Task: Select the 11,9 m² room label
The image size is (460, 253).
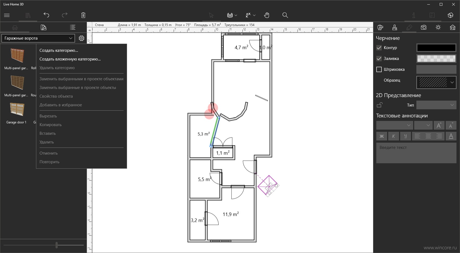Action: click(231, 214)
